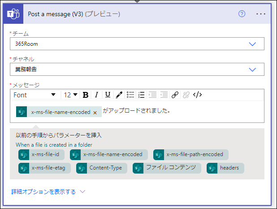
Task: Insert a hyperlink with the link icon
Action: click(x=175, y=95)
